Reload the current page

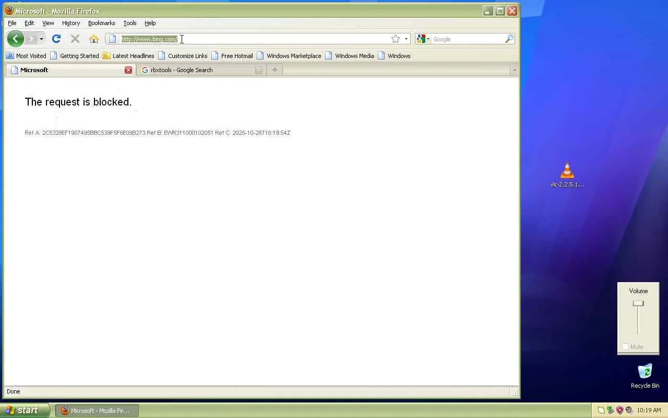click(x=56, y=39)
